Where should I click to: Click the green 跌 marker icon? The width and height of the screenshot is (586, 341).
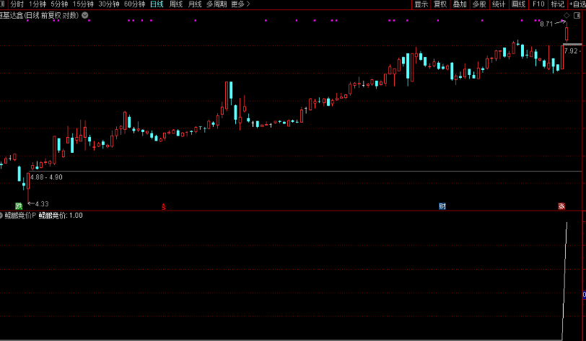(x=19, y=206)
